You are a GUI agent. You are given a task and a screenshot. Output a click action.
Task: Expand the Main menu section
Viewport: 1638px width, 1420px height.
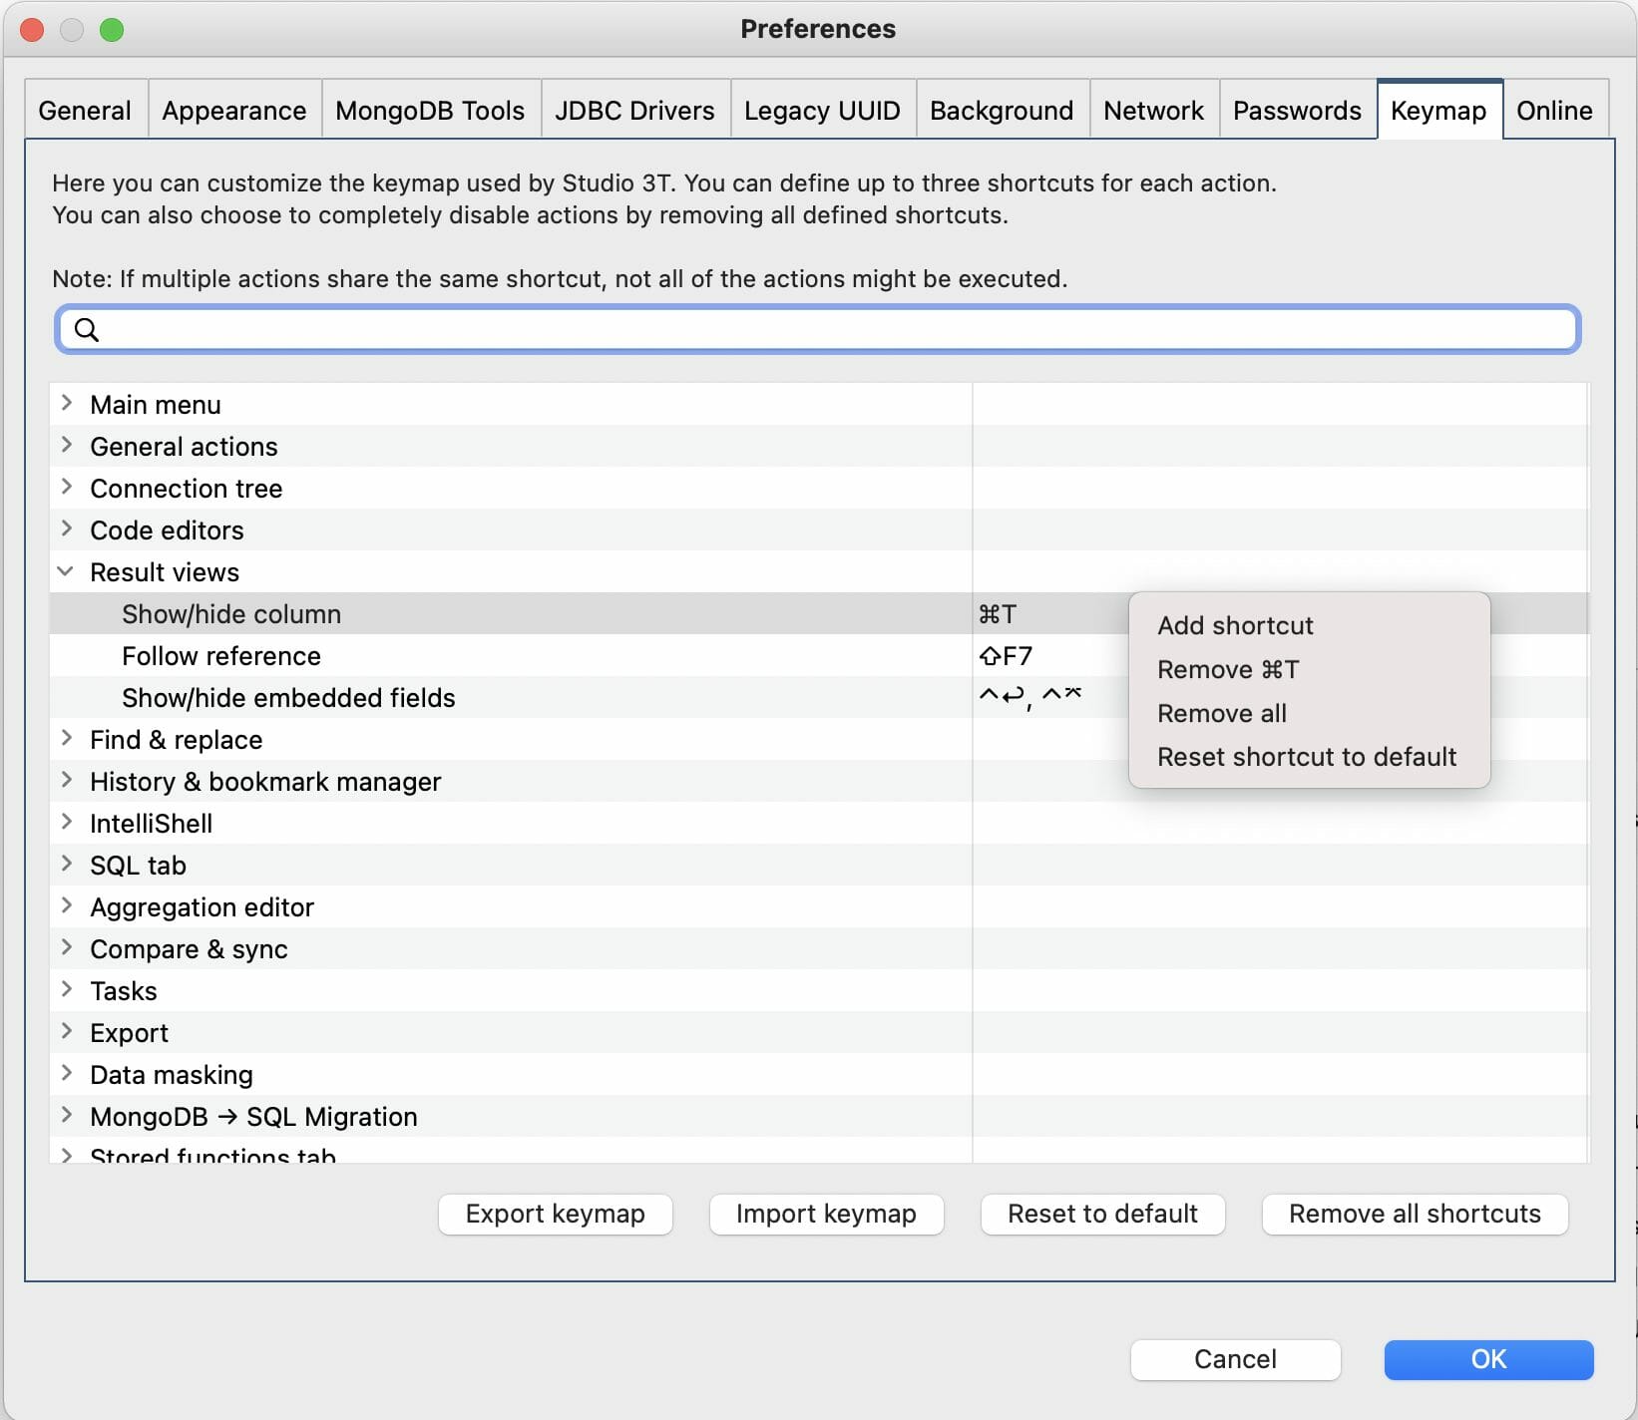click(66, 404)
